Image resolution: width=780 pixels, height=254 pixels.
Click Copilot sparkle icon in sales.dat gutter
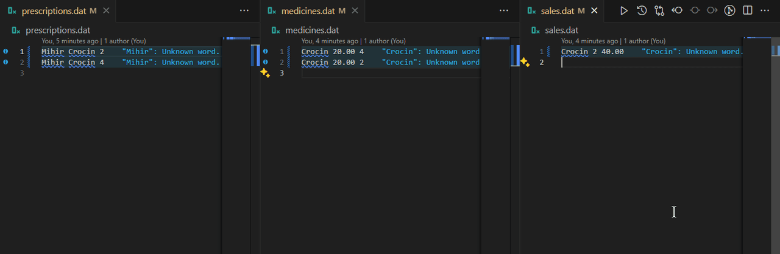tap(525, 62)
